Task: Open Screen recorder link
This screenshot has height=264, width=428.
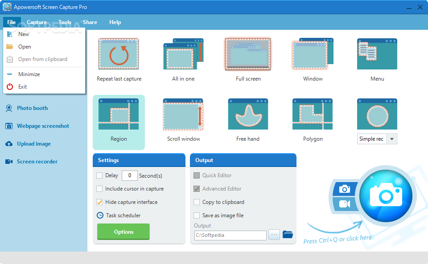Action: click(37, 162)
